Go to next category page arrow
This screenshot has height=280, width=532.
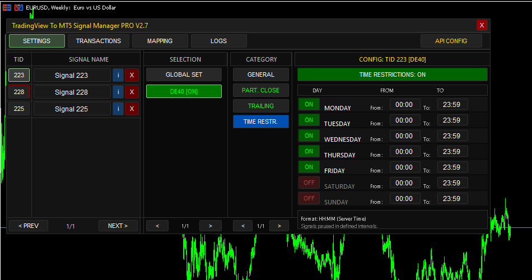pyautogui.click(x=279, y=226)
